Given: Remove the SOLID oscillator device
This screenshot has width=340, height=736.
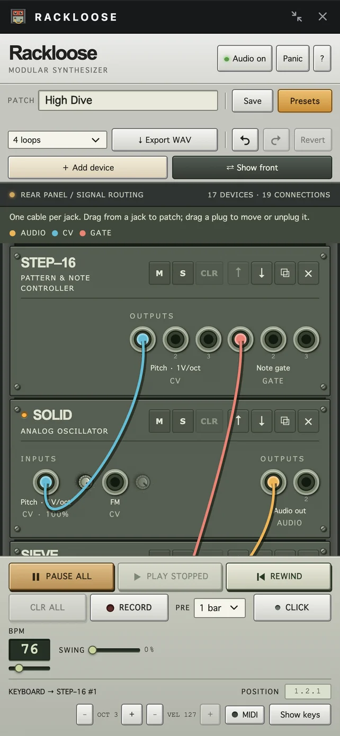Looking at the screenshot, I should point(308,421).
